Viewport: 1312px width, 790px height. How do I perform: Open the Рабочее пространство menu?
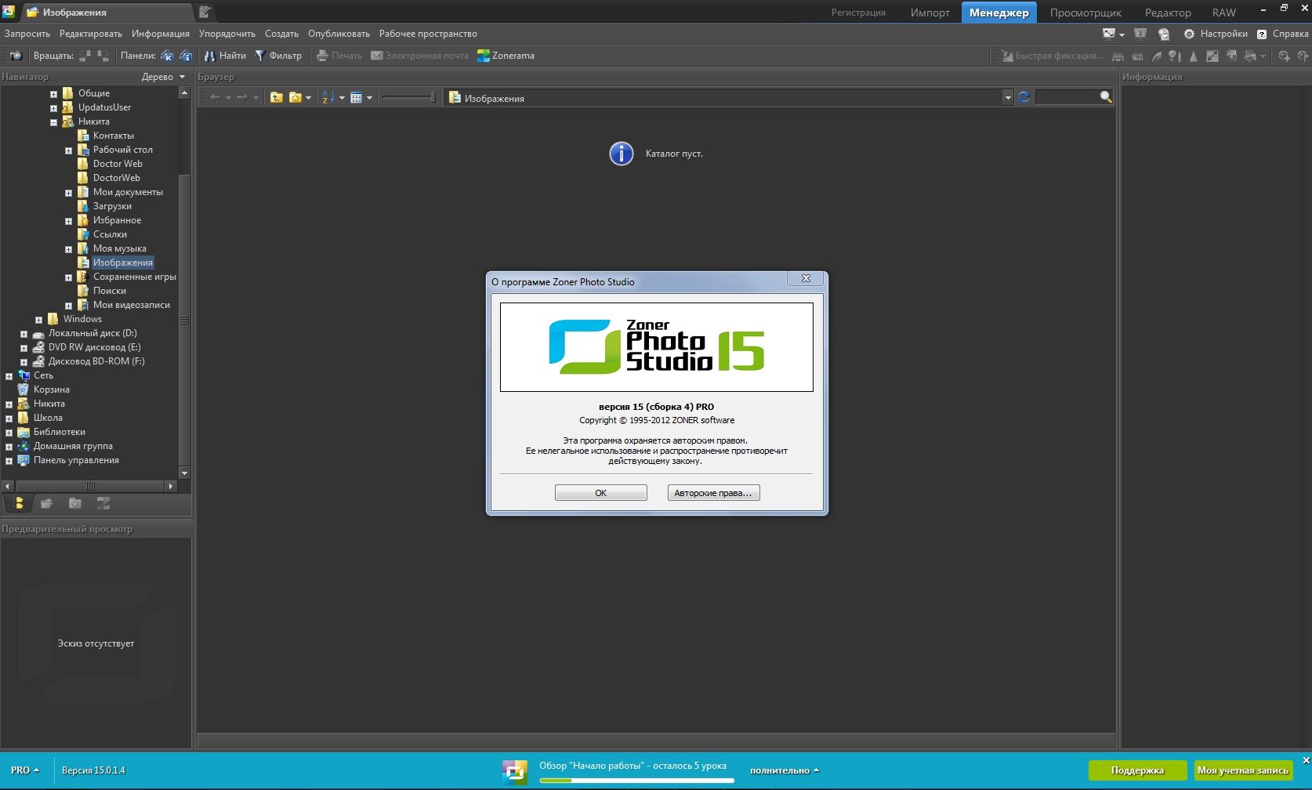coord(428,34)
